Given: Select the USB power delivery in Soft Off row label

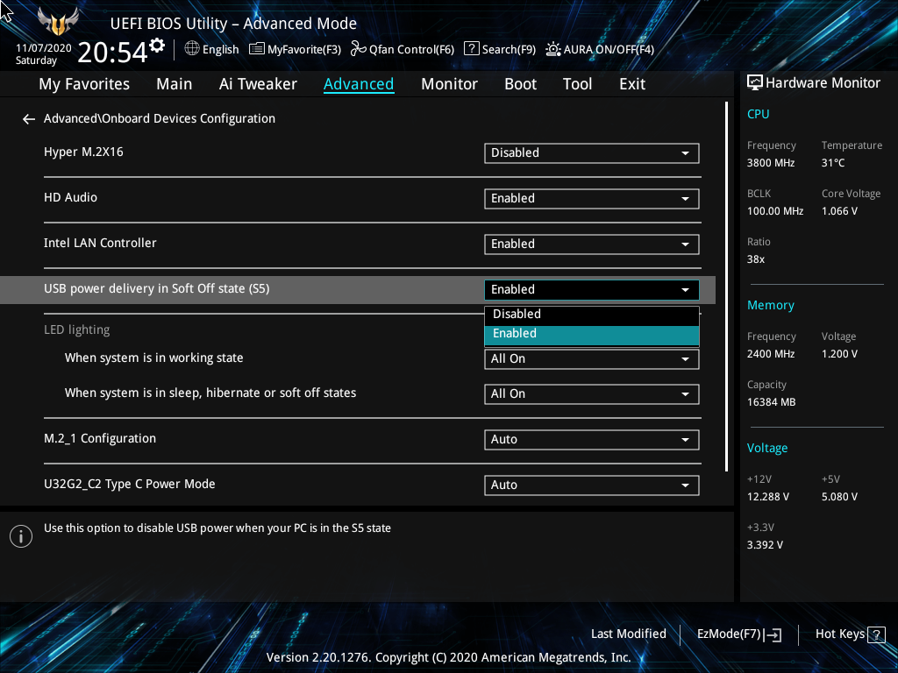Looking at the screenshot, I should [x=156, y=288].
